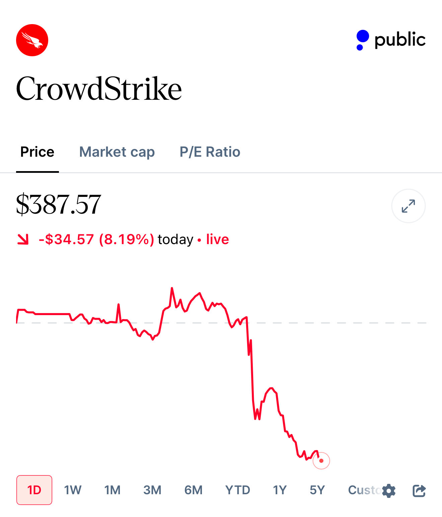Switch to the Market cap tab
This screenshot has height=517, width=442.
117,152
